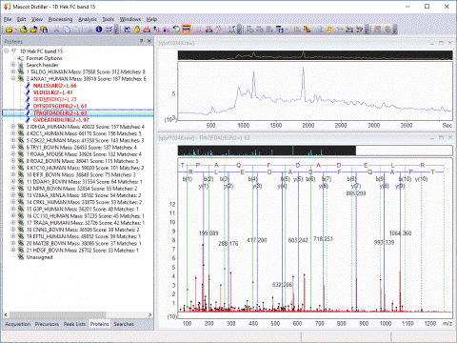
Task: Maximize the chromatogram child window
Action: pyautogui.click(x=441, y=43)
